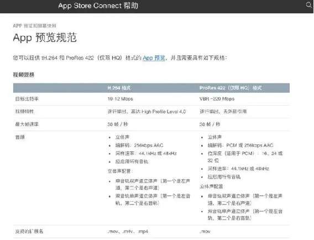Click the 支持的扩展名 row label
This screenshot has height=240, width=314.
[x=29, y=231]
